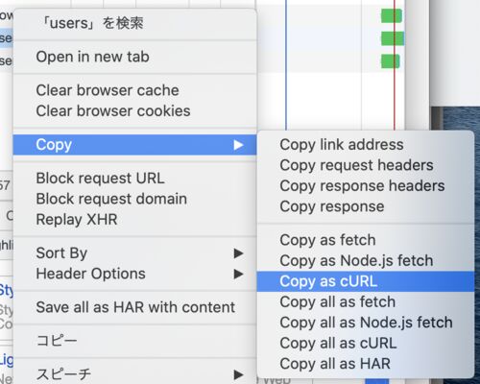Select Clear browser cache
Viewport: 480px width, 384px height.
(134, 90)
